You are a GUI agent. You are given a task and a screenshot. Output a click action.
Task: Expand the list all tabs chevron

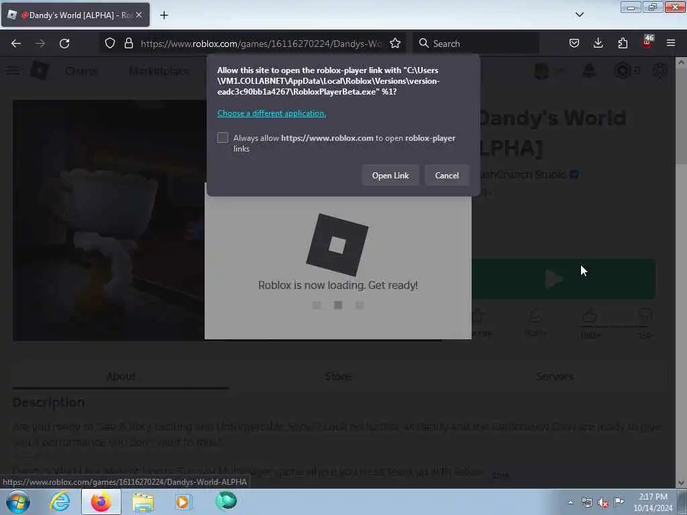(x=579, y=15)
